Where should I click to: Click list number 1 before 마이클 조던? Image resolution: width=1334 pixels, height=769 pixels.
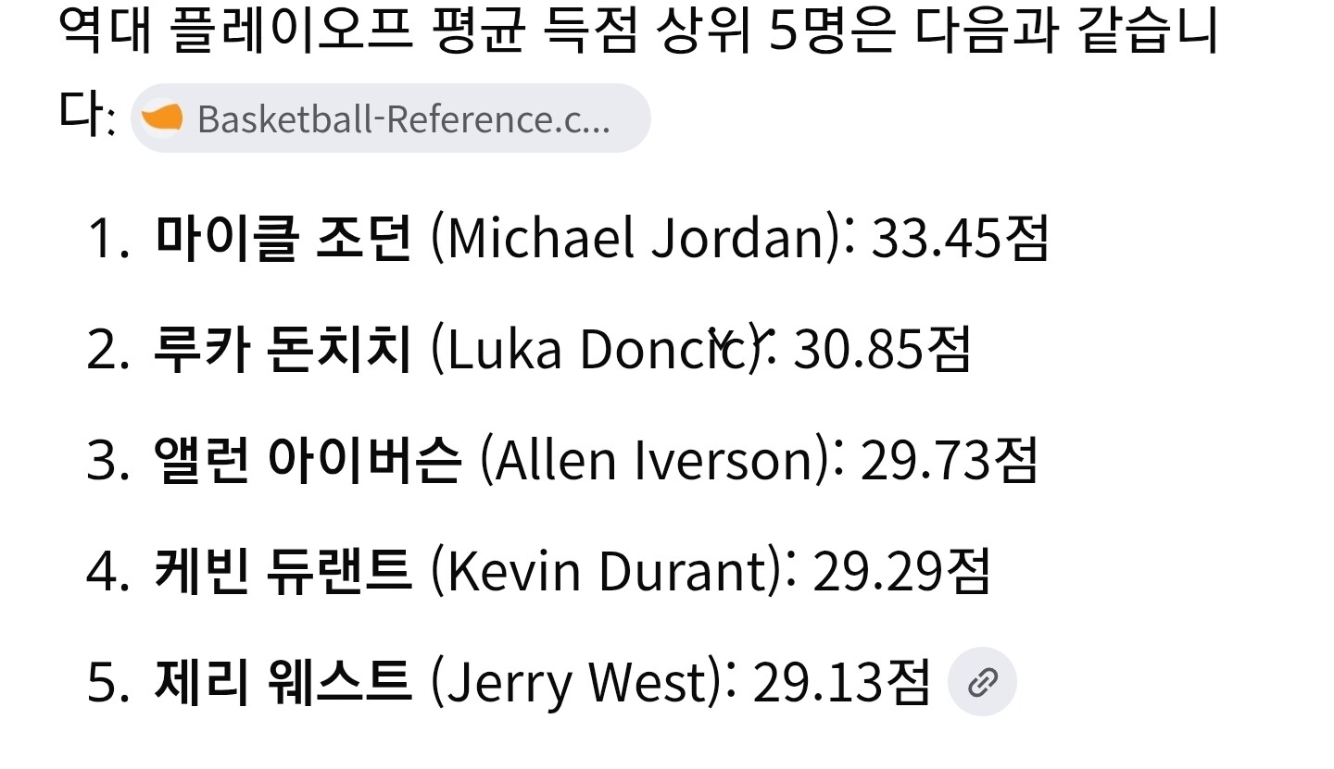pyautogui.click(x=107, y=240)
